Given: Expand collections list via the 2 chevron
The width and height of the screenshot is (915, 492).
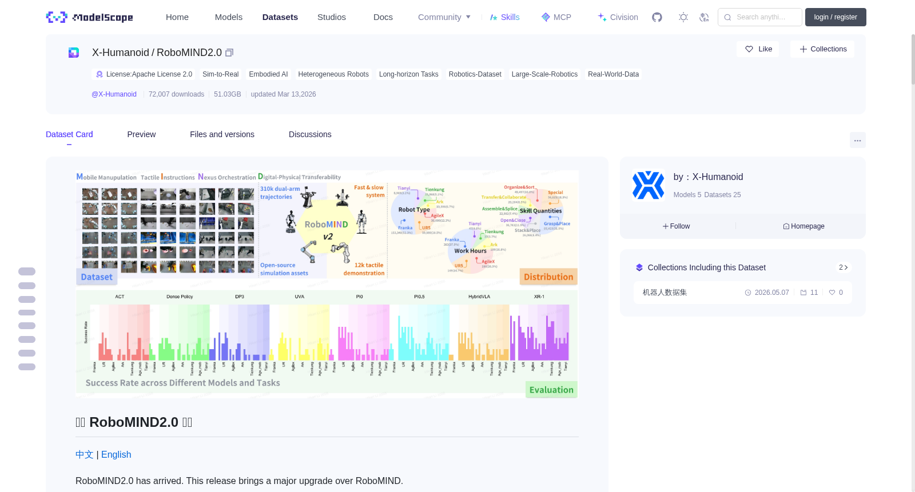Looking at the screenshot, I should pos(844,267).
